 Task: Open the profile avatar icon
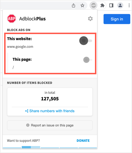tap(120, 5)
